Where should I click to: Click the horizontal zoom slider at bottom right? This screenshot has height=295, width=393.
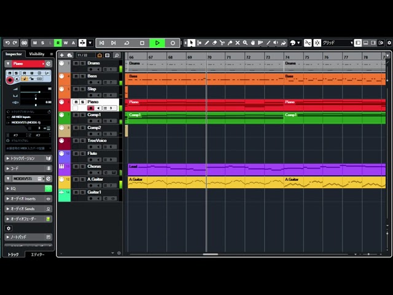[x=368, y=254]
